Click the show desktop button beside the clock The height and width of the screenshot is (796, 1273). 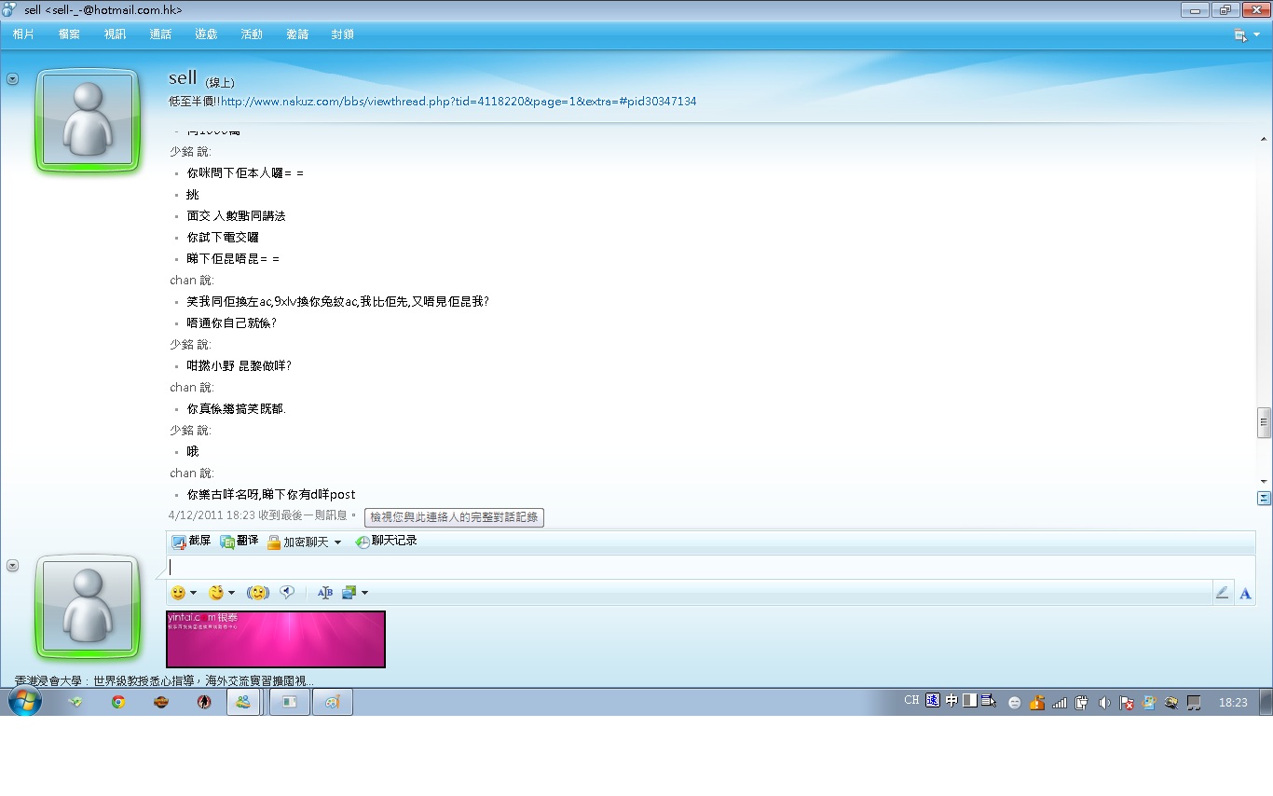[x=1266, y=703]
